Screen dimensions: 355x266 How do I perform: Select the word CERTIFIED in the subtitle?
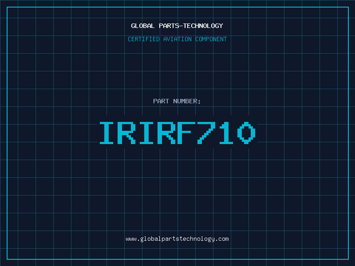tap(144, 39)
